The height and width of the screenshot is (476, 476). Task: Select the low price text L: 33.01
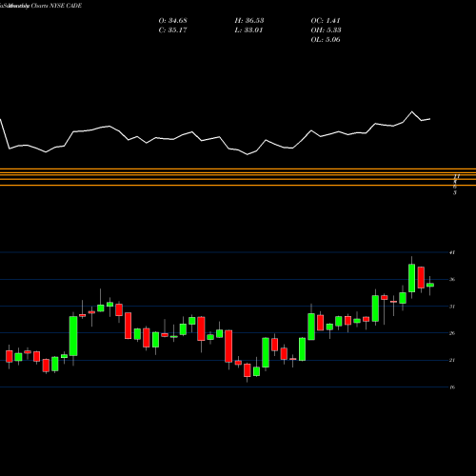tap(249, 30)
